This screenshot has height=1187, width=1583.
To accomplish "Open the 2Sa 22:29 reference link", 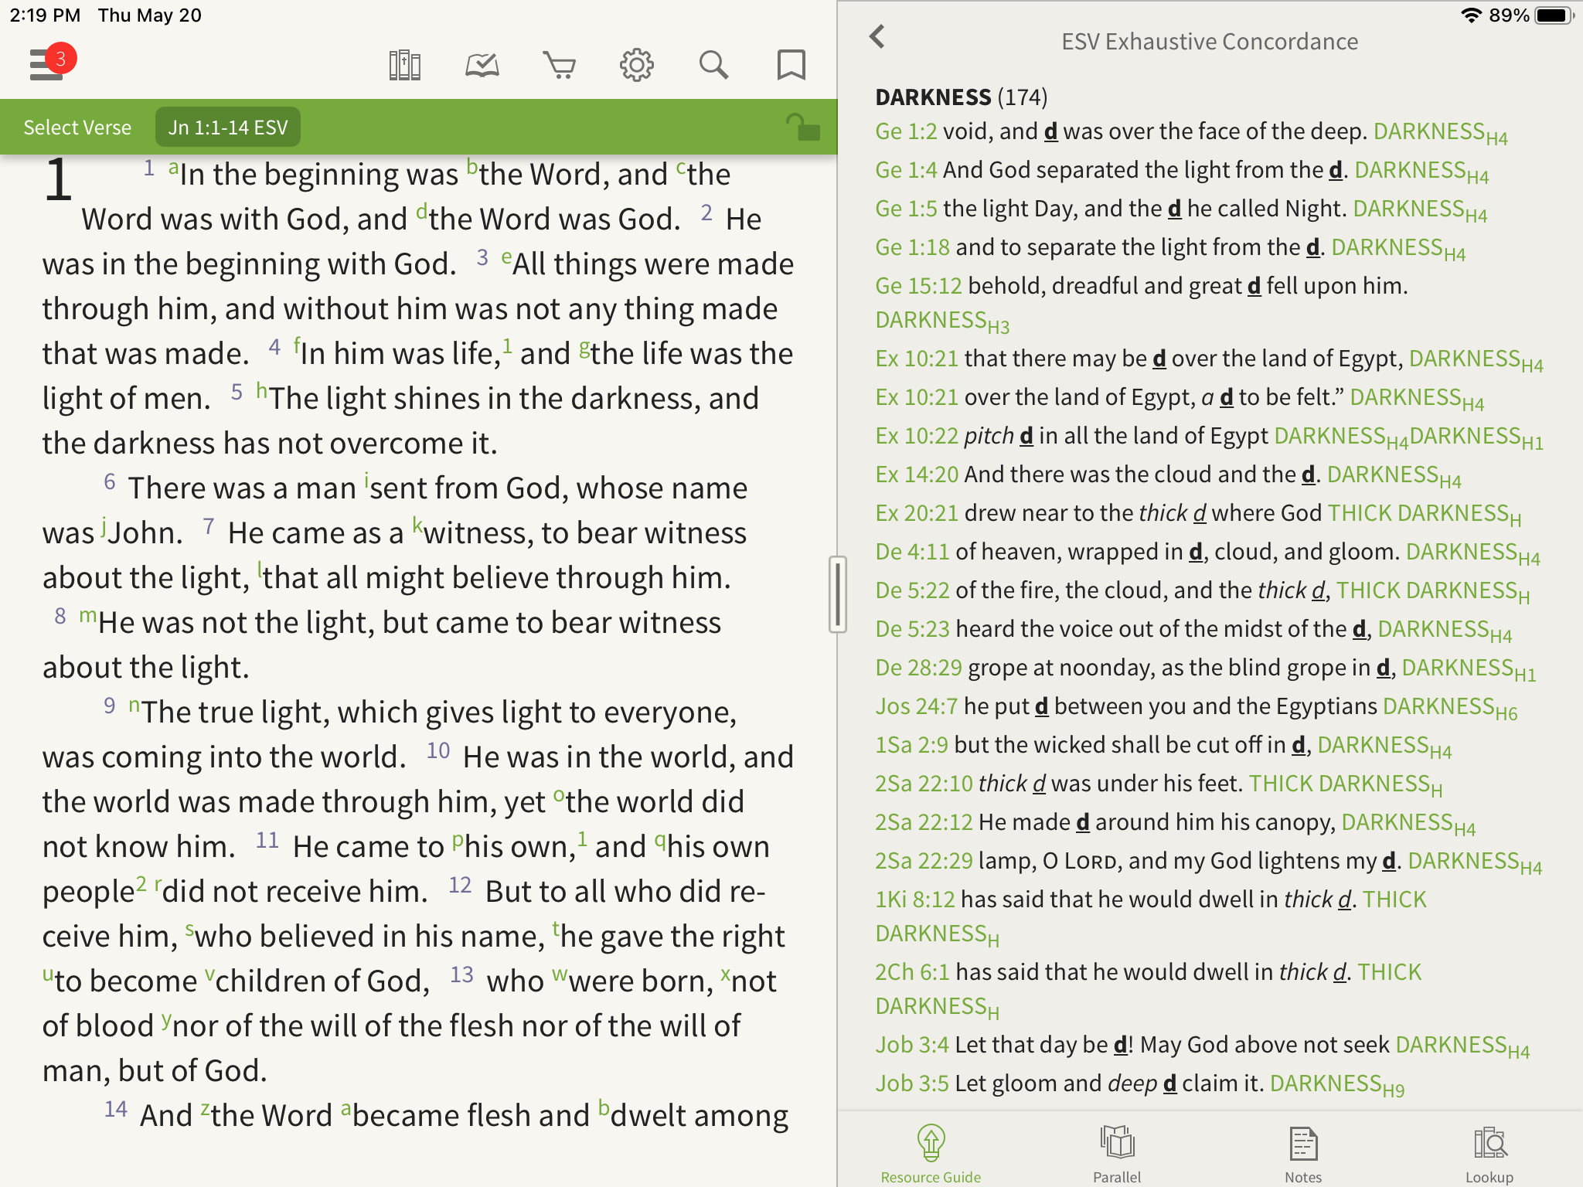I will click(x=924, y=861).
